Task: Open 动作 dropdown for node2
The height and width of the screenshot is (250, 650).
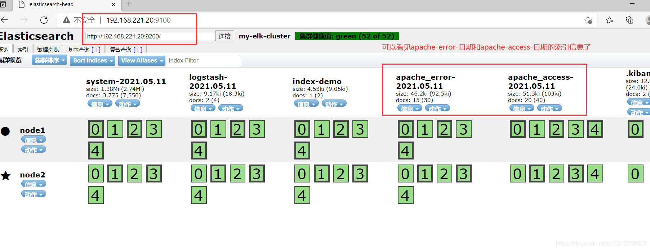Action: pyautogui.click(x=34, y=194)
